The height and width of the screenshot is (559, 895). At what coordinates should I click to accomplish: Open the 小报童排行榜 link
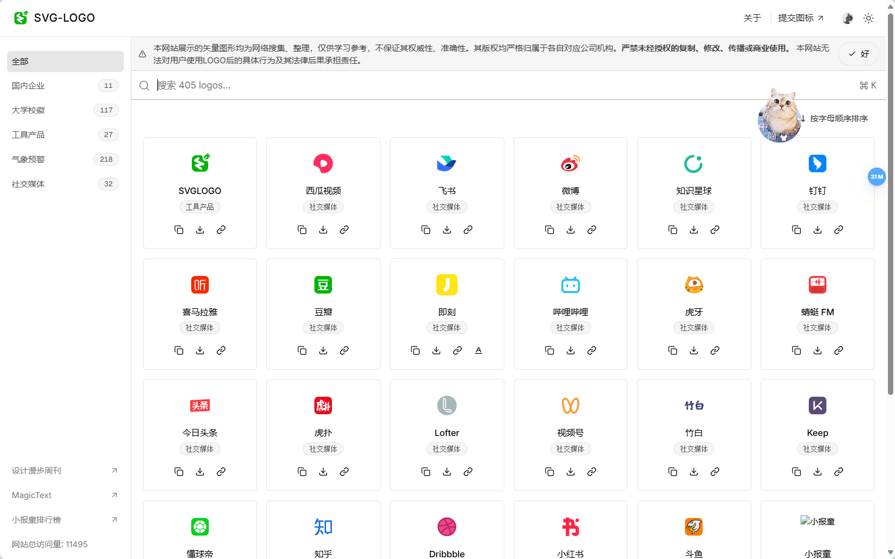[x=65, y=520]
